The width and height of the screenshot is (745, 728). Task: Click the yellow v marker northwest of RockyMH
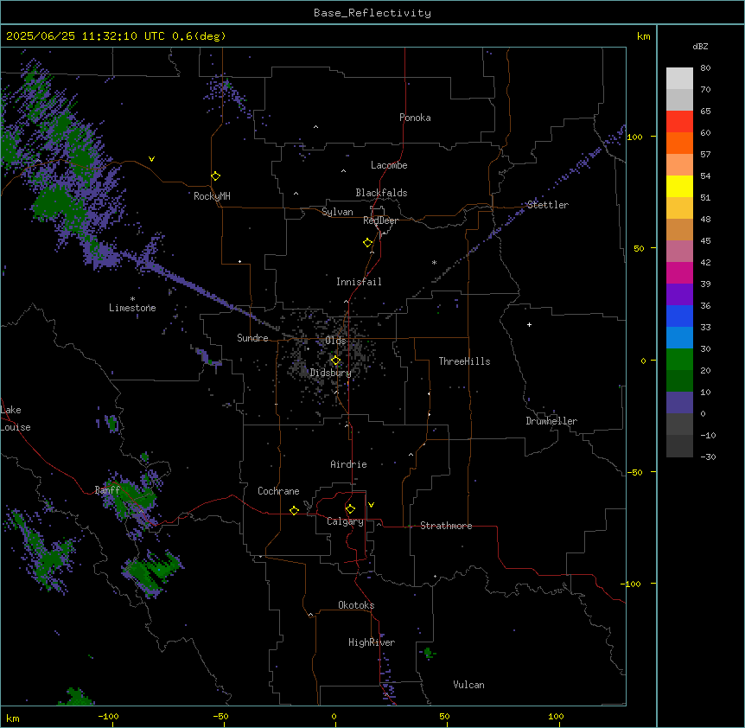click(151, 159)
